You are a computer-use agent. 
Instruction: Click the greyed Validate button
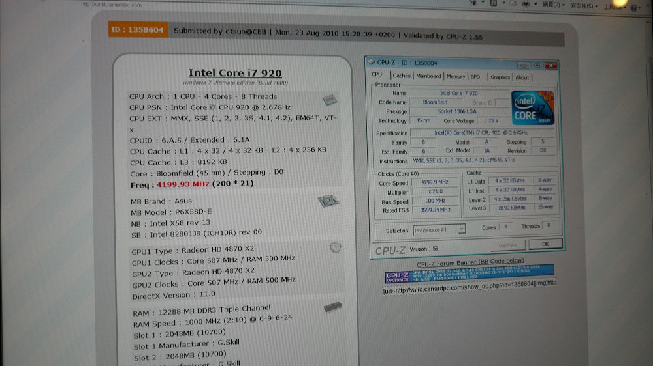507,246
